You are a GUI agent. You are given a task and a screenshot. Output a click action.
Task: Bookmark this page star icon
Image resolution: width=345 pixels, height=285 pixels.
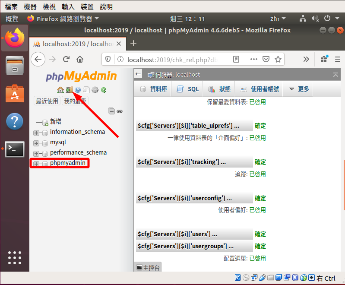pyautogui.click(x=278, y=59)
